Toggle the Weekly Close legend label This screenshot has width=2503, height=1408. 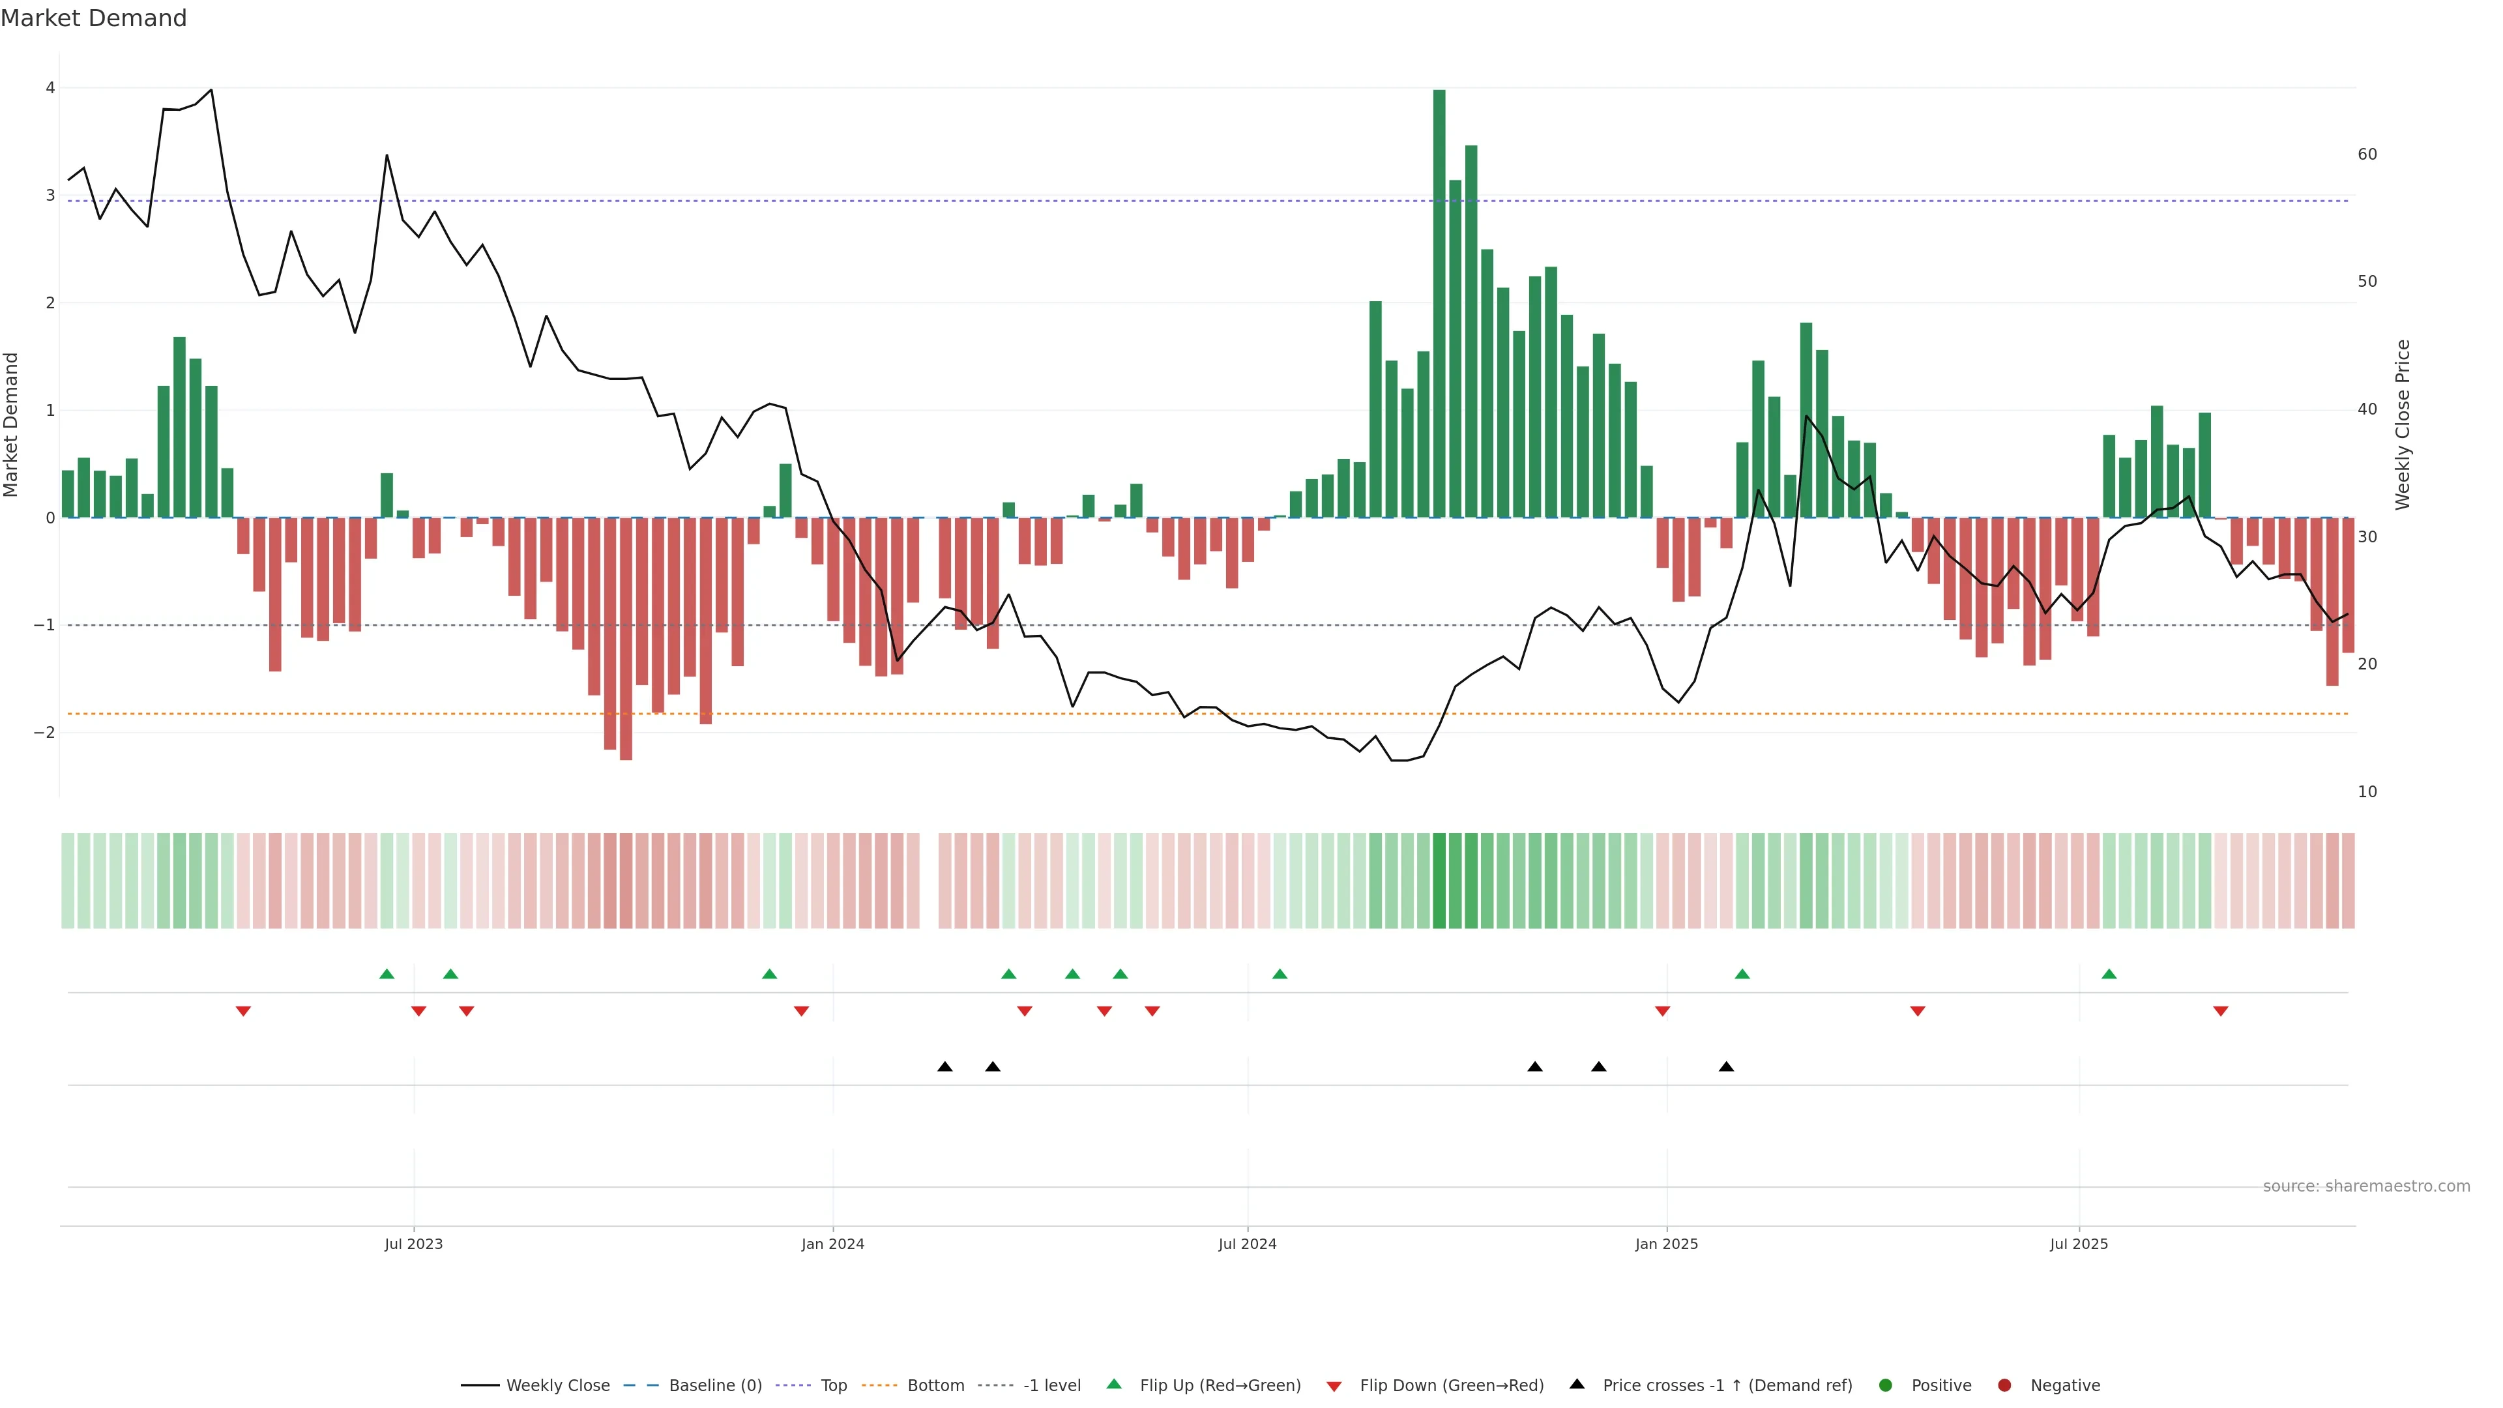(x=558, y=1385)
